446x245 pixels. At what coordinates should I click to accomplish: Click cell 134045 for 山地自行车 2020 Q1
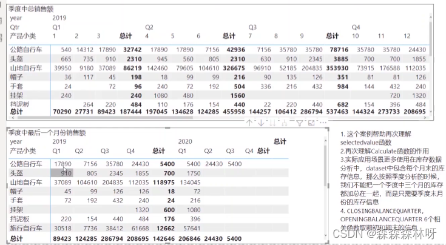click(x=190, y=182)
